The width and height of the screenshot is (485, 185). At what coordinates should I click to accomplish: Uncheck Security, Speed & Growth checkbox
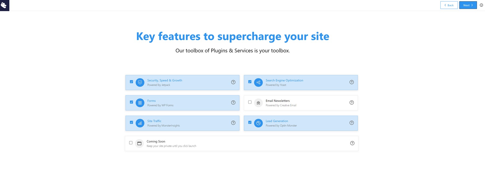click(131, 82)
